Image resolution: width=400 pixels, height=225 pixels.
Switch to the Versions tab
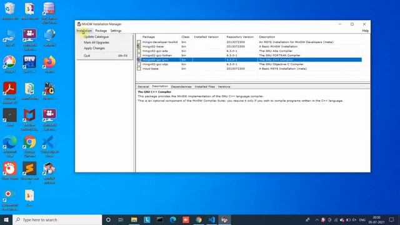(x=224, y=86)
